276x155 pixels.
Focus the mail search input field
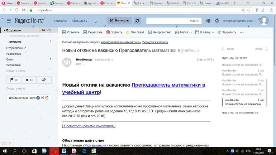pos(166,21)
